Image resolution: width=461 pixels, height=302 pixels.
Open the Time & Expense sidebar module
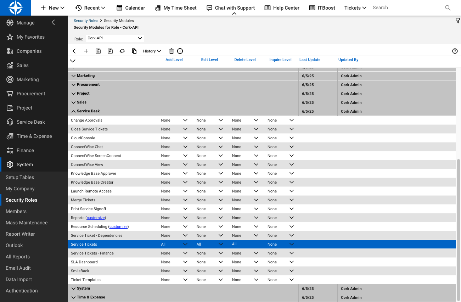click(x=34, y=136)
